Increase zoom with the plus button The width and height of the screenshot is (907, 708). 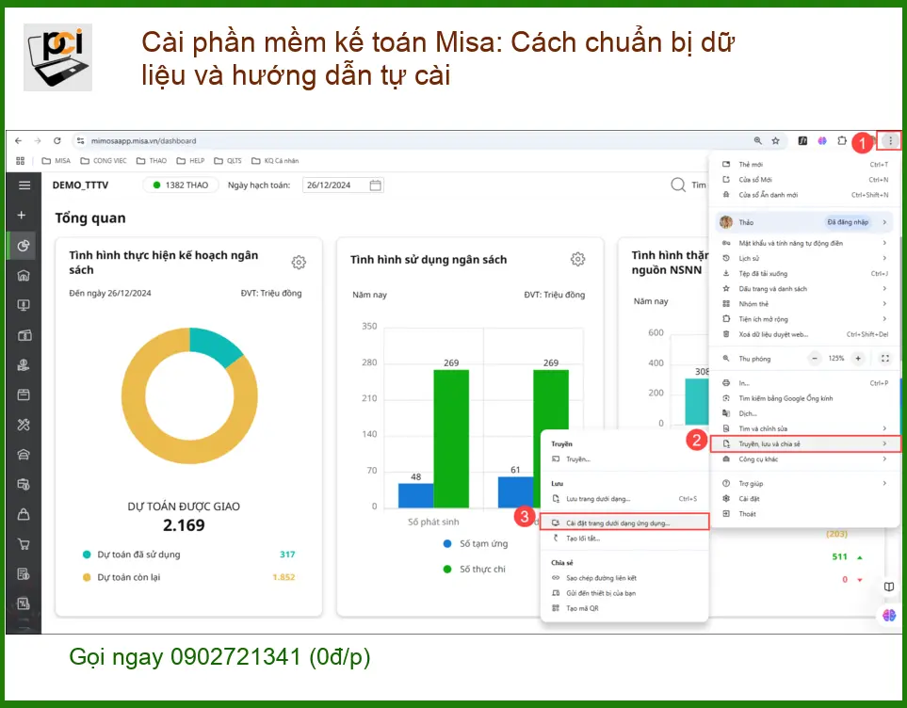[858, 359]
